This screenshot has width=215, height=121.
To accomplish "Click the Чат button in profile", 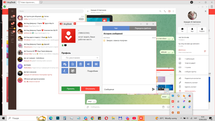I will 182,30.
